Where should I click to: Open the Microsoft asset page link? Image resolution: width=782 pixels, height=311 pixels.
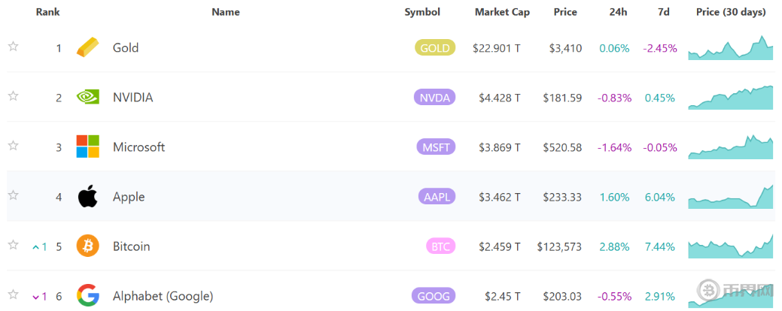tap(138, 147)
